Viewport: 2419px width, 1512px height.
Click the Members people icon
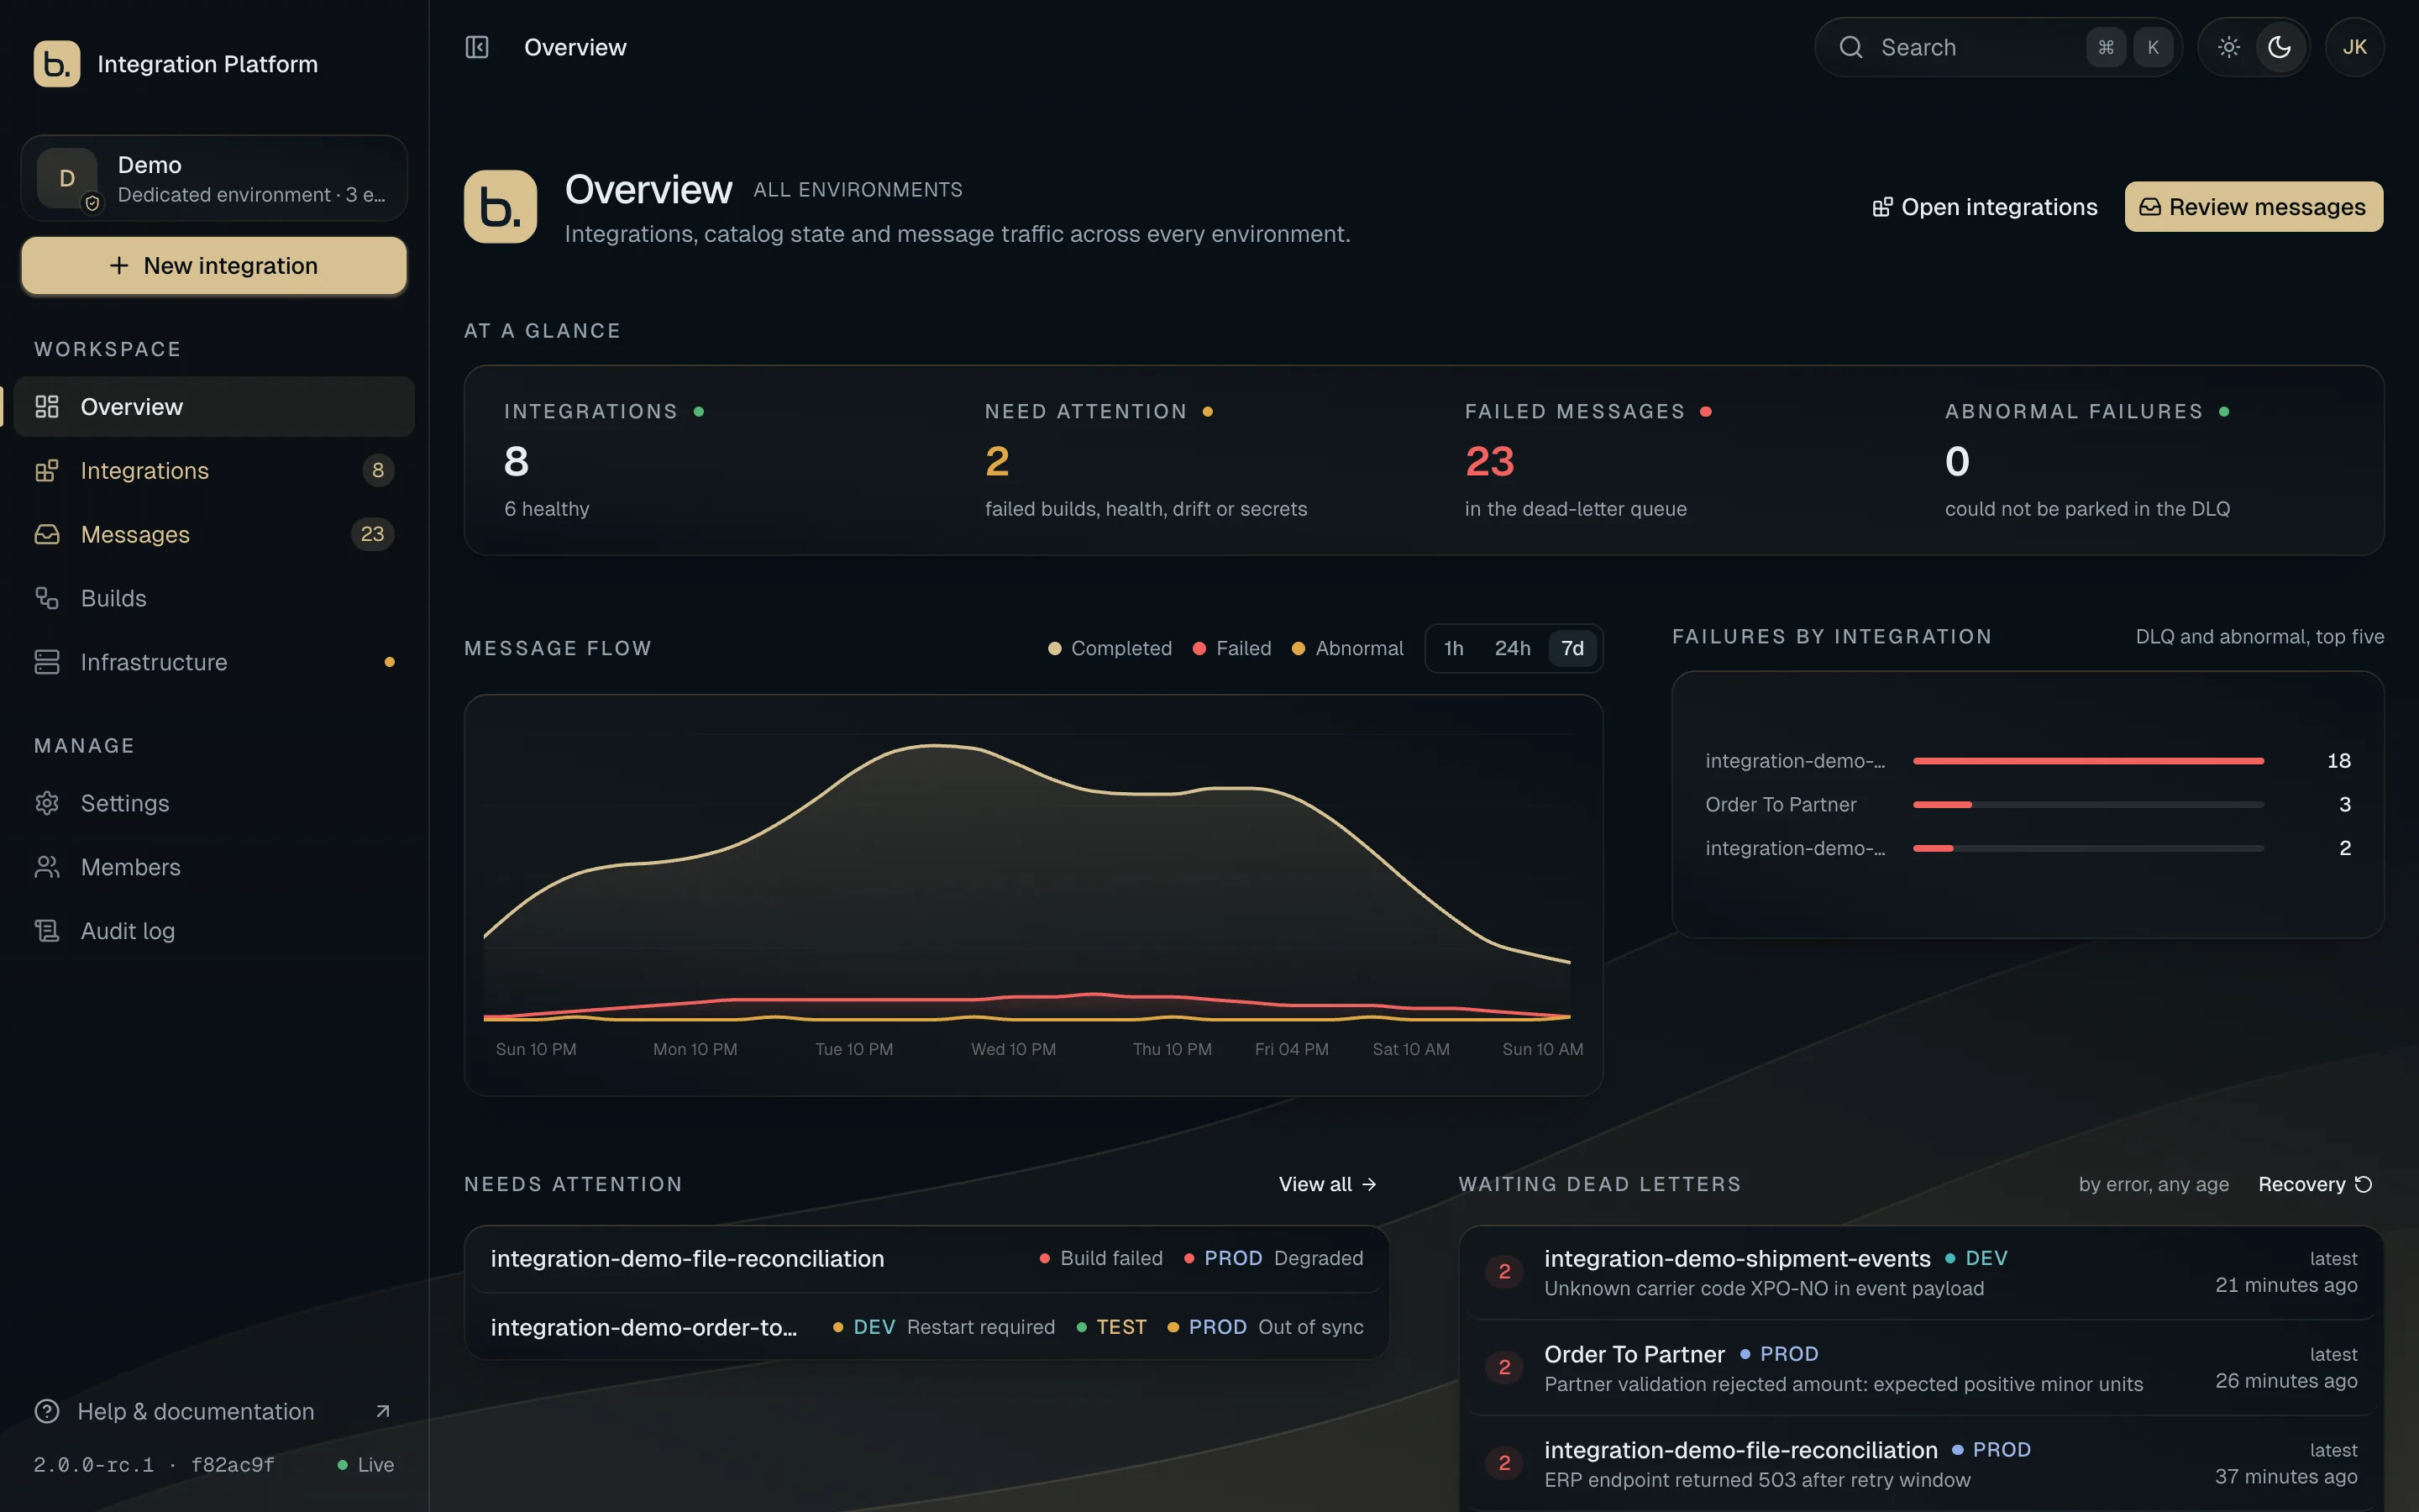coord(47,867)
